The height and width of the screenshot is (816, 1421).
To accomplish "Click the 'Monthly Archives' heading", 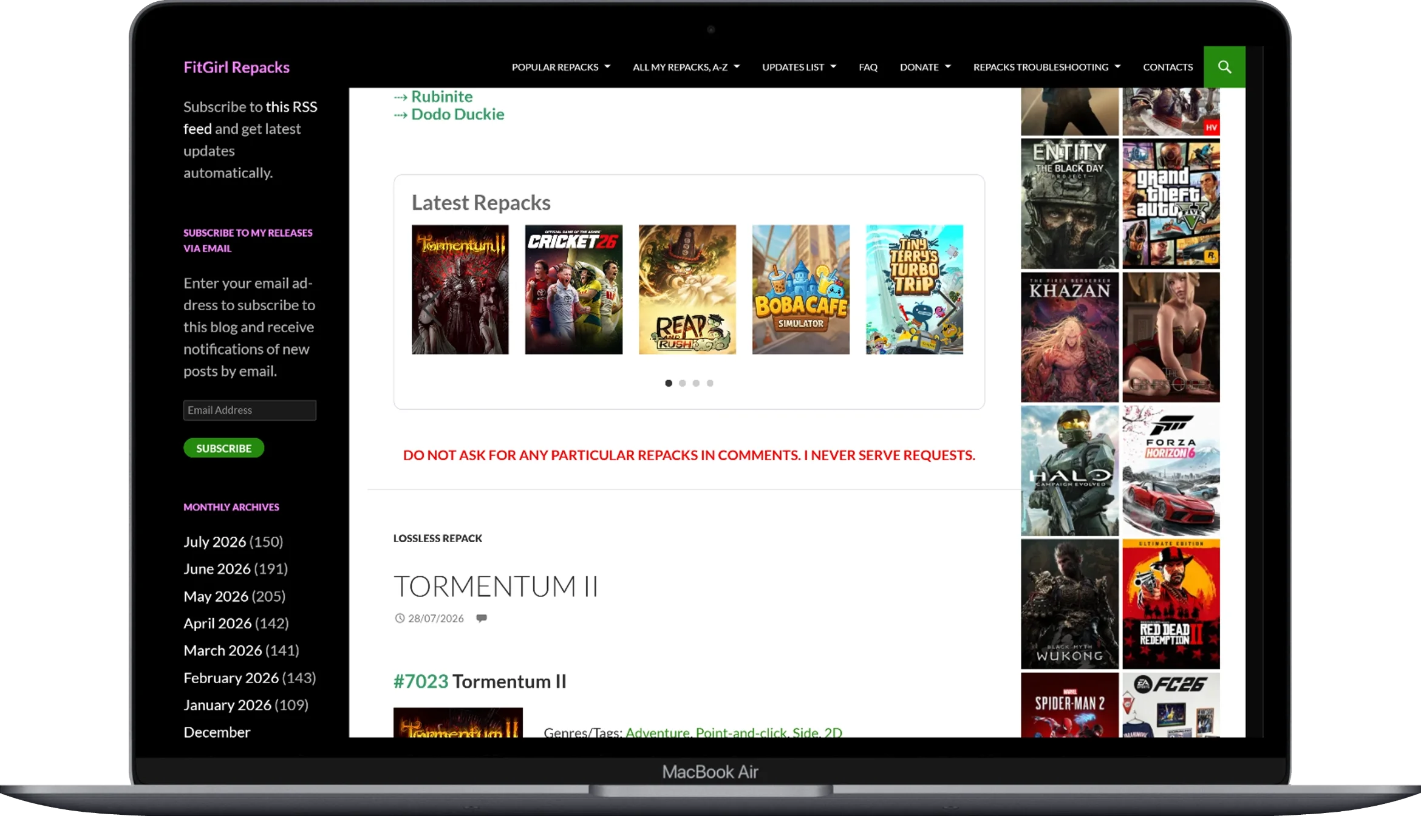I will click(x=231, y=508).
